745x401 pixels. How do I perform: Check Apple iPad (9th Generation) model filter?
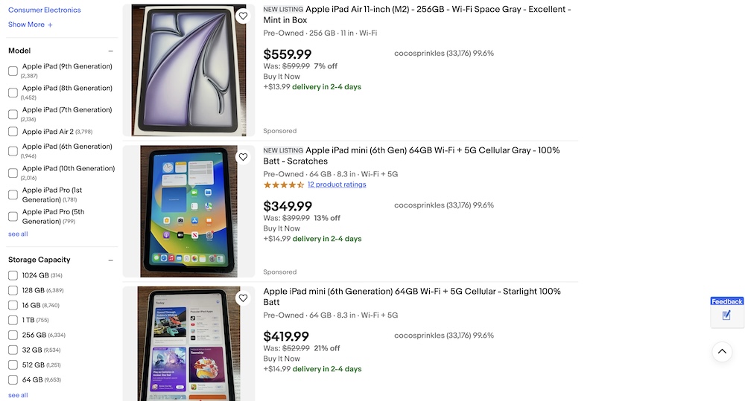click(13, 71)
